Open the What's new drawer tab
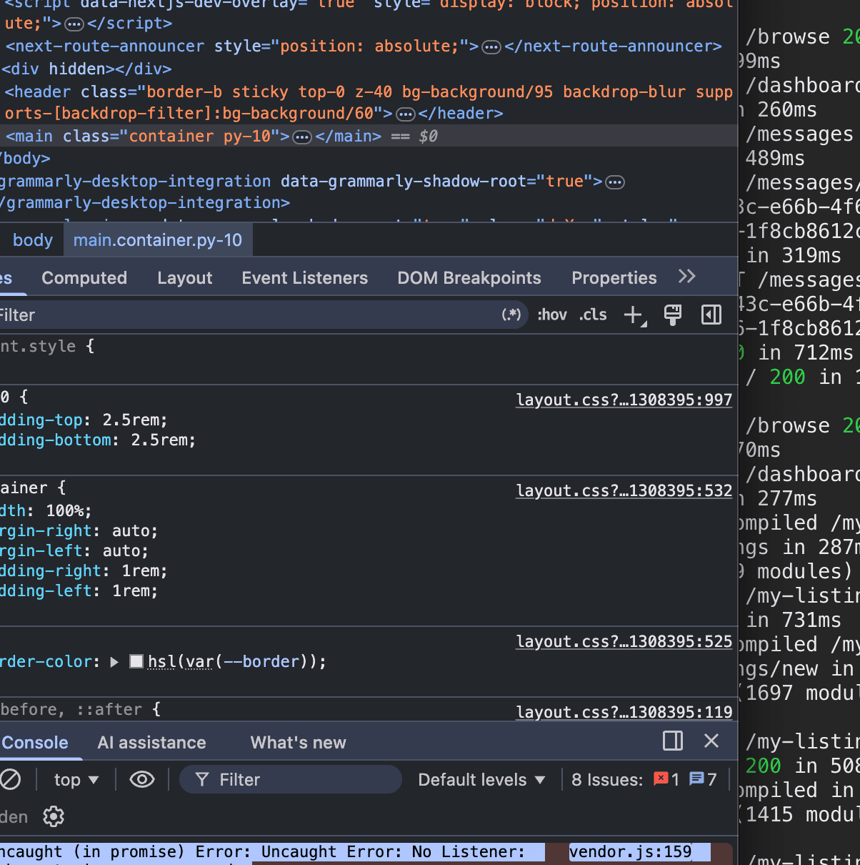 coord(299,743)
